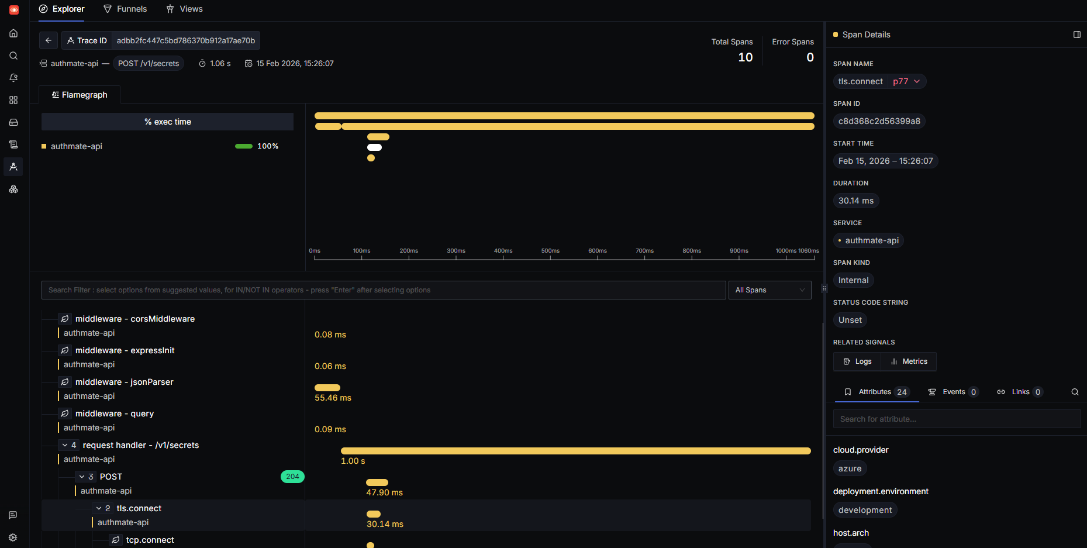Collapse the POST span tree node
The height and width of the screenshot is (548, 1087).
pyautogui.click(x=82, y=477)
